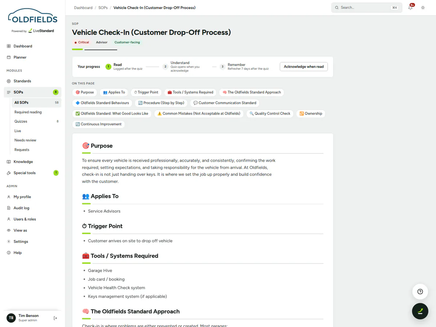
Task: Click the Help question icon in sidebar
Action: [x=9, y=253]
